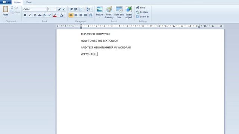Screen dimensions: 239x134
Task: Expand the Picture dropdown arrow
Action: (x=100, y=17)
